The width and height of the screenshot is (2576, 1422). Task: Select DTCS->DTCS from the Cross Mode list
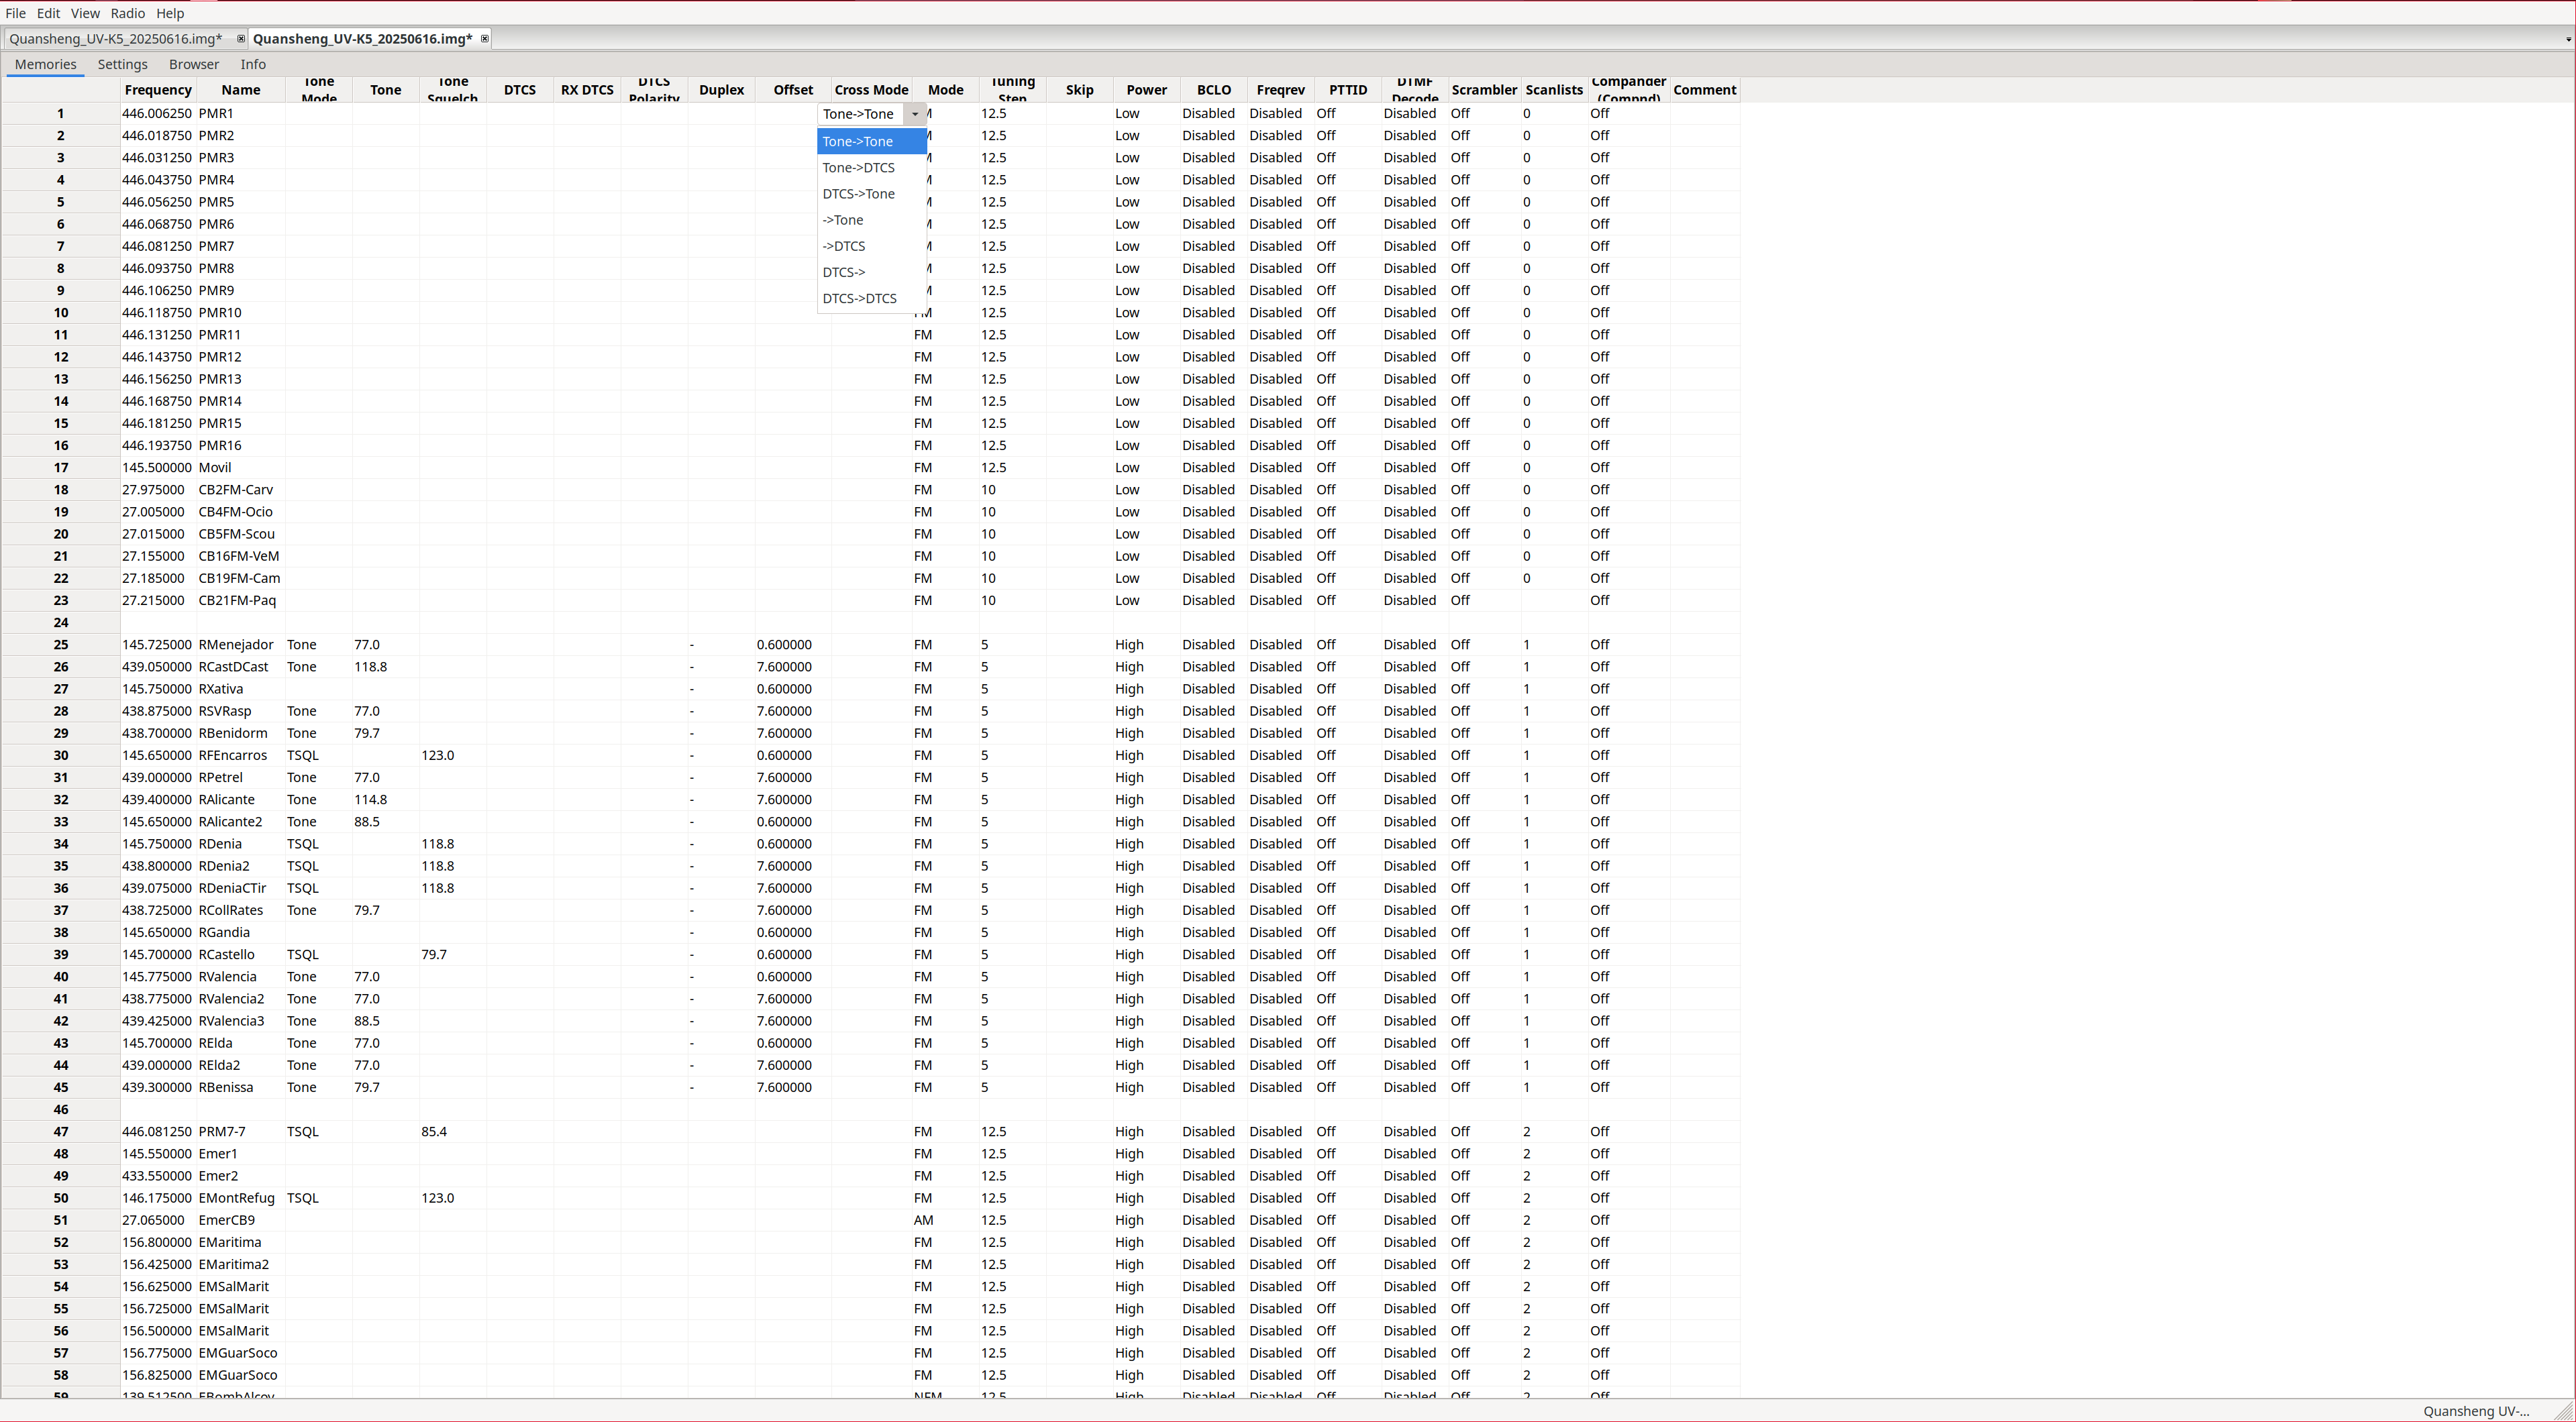(x=859, y=298)
